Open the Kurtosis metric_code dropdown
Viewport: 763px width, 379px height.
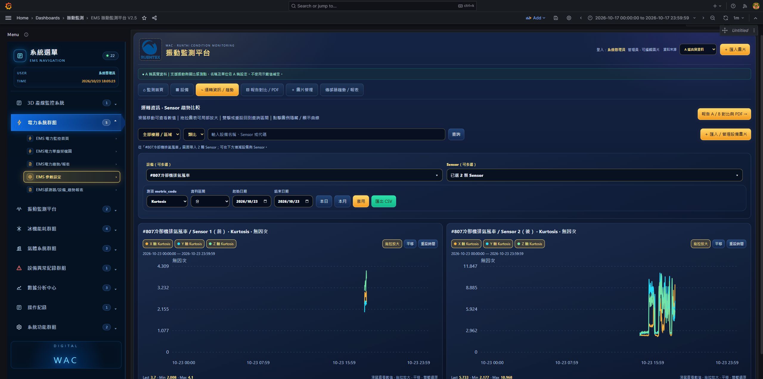pos(167,201)
